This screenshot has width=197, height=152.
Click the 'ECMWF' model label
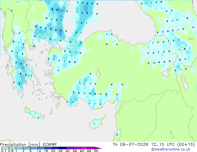(x=50, y=145)
